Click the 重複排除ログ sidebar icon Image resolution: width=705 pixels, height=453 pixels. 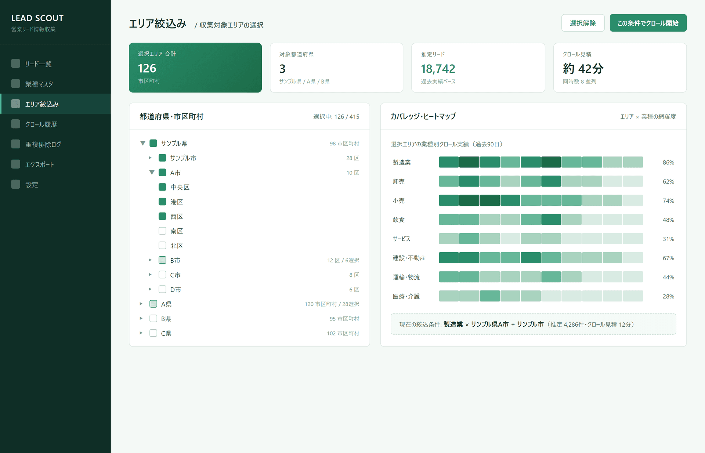15,144
